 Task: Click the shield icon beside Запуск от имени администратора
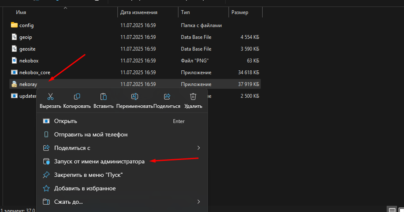(46, 162)
